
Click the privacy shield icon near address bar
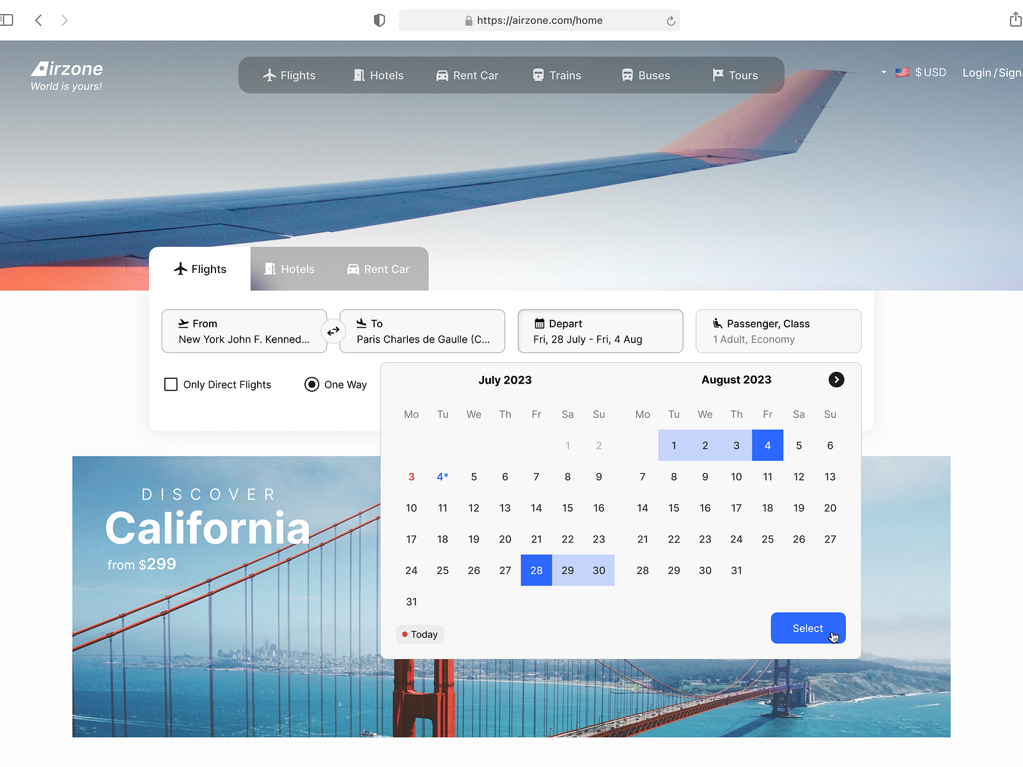[379, 20]
